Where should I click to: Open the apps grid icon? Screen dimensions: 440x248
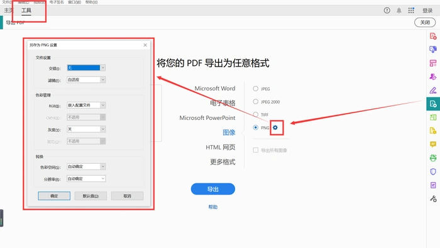pyautogui.click(x=411, y=11)
